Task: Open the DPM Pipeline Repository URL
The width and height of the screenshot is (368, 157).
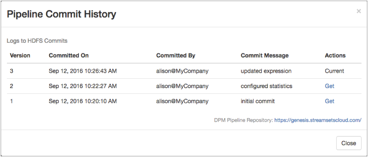Action: 318,120
